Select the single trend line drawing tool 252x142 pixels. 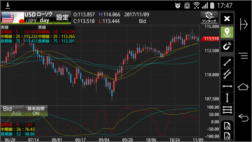pos(227,62)
